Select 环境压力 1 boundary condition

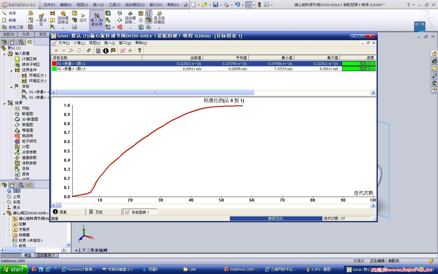pos(38,76)
